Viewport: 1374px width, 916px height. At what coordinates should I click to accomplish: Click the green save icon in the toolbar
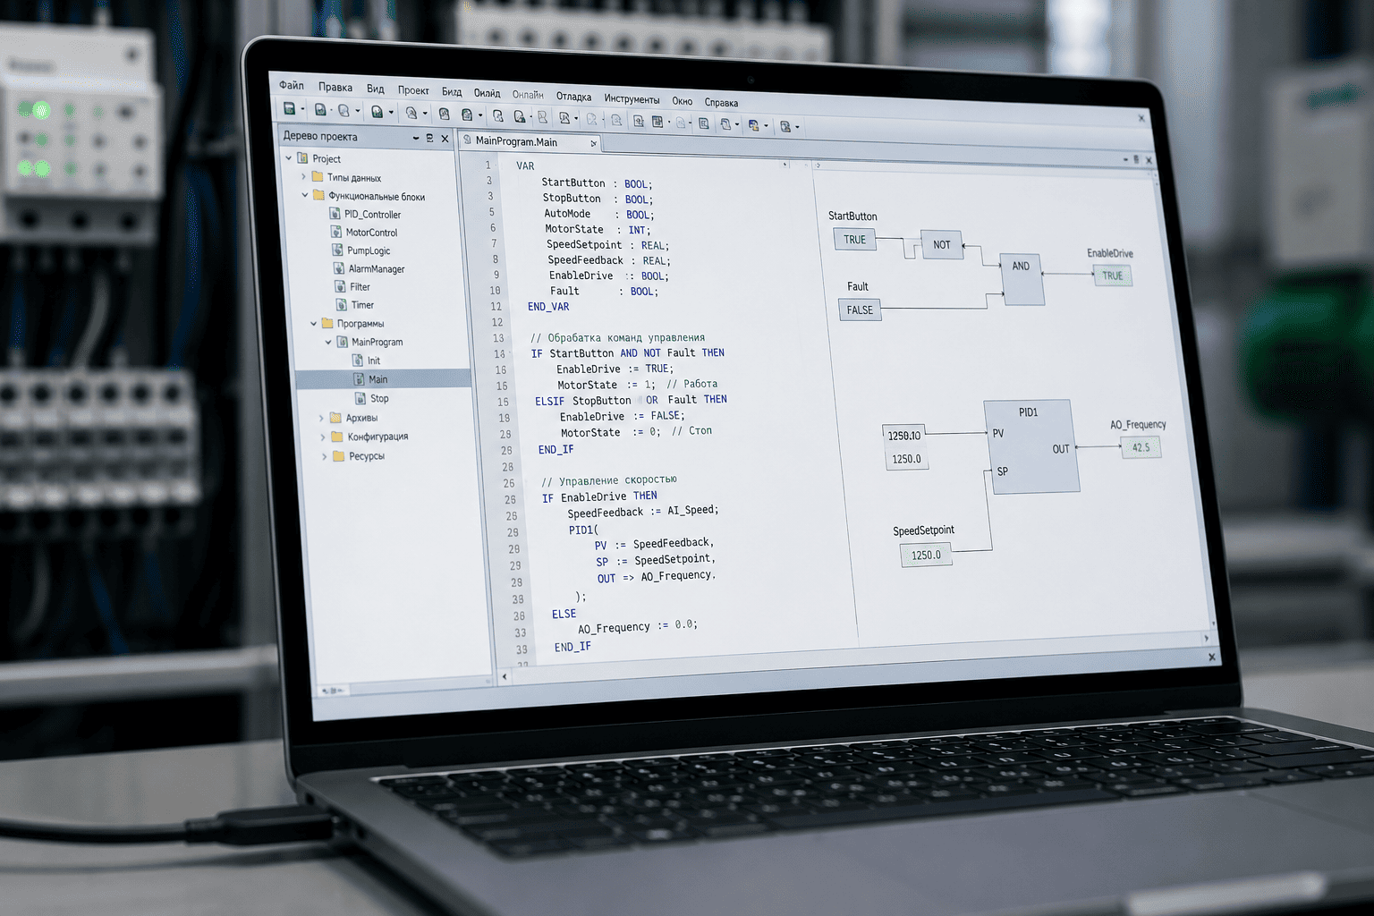tap(289, 109)
